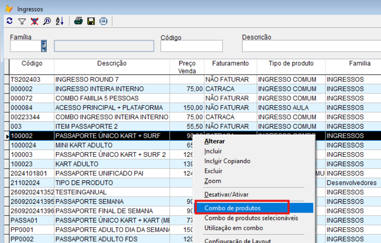Open Combo de produtos menu entry
Image resolution: width=381 pixels, height=243 pixels.
point(233,208)
